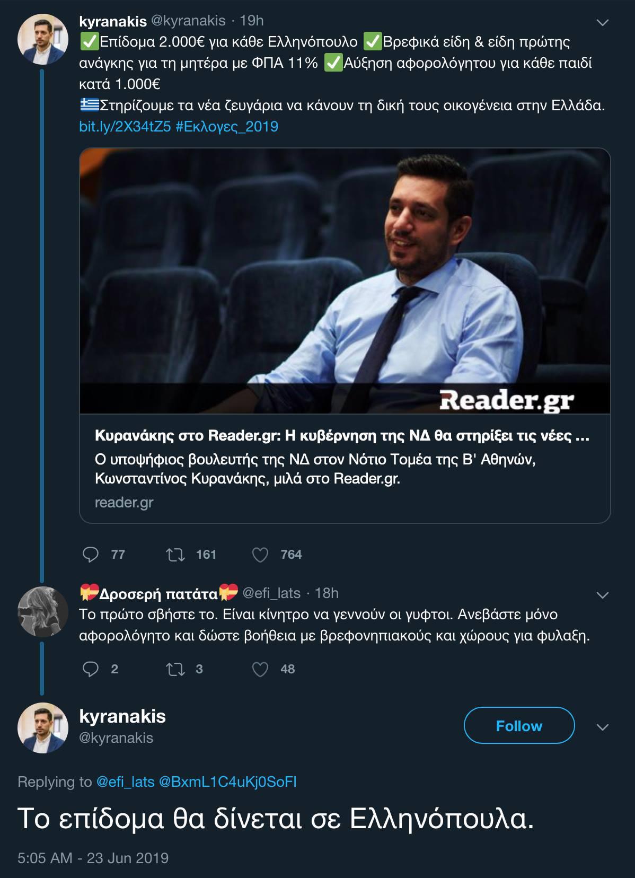This screenshot has height=878, width=635.
Task: Open the bit.ly/2X34tZ5 link
Action: [125, 126]
